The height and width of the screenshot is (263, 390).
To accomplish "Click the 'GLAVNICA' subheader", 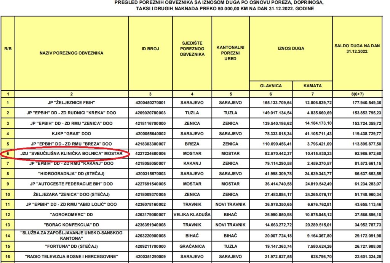I will click(271, 86).
